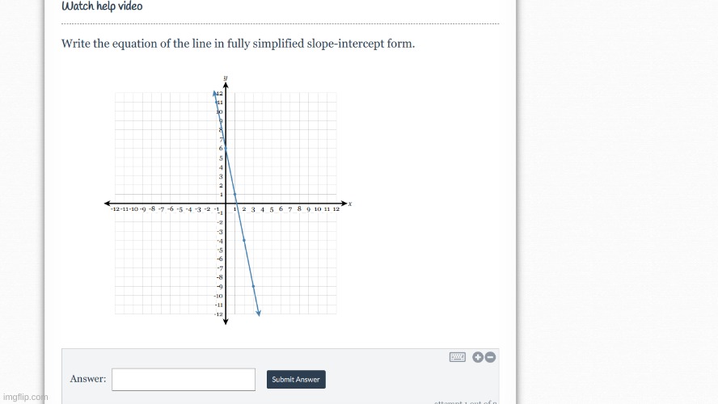Click the slope-intercept form question text
Image resolution: width=718 pixels, height=404 pixels.
tap(238, 44)
